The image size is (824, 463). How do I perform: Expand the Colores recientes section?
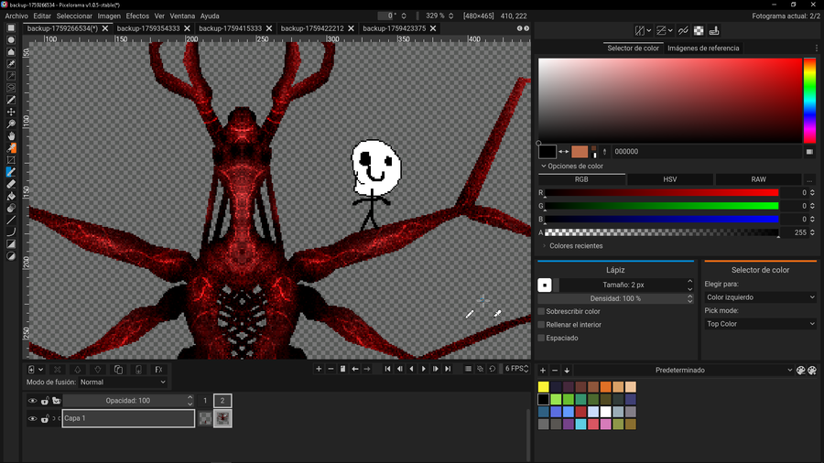point(571,245)
